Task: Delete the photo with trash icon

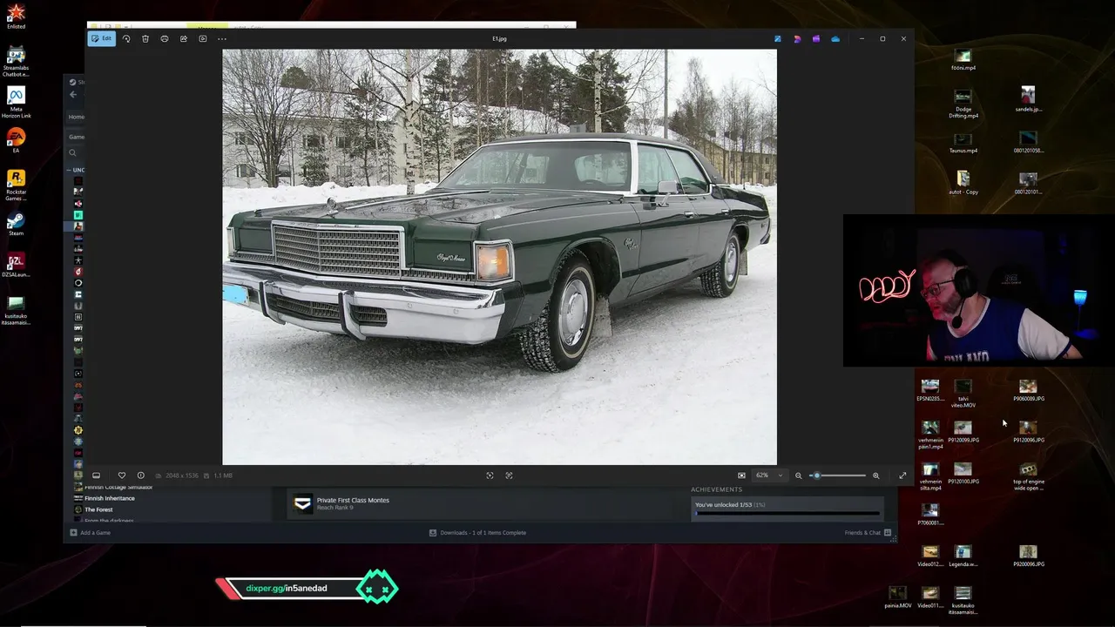Action: pyautogui.click(x=145, y=38)
